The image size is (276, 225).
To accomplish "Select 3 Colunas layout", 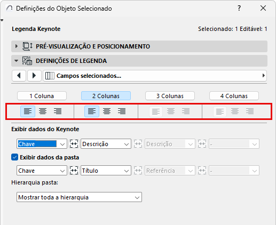I will pos(170,96).
